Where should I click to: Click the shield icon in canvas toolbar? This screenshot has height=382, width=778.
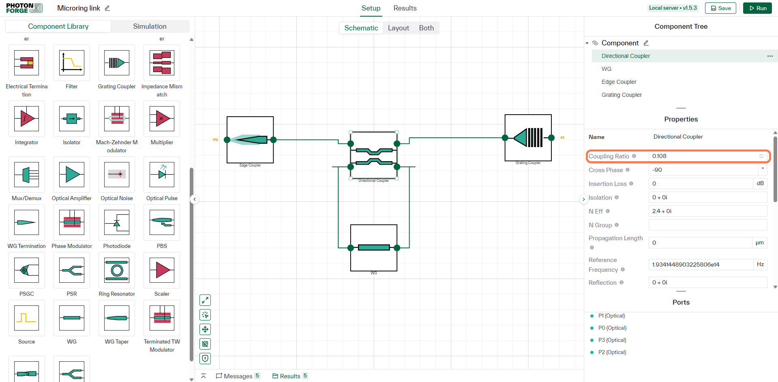pos(205,359)
